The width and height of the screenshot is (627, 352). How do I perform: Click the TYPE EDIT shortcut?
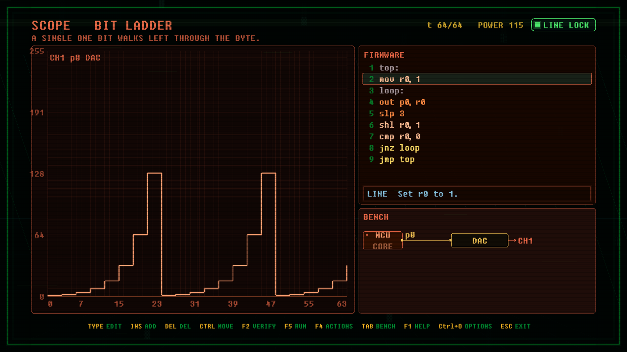(105, 326)
